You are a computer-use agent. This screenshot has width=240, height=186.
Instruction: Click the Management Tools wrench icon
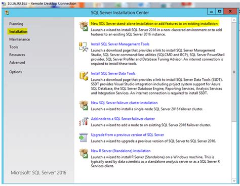click(84, 46)
